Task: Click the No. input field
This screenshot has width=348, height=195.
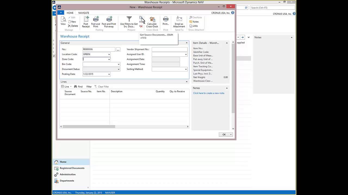Action: click(99, 50)
